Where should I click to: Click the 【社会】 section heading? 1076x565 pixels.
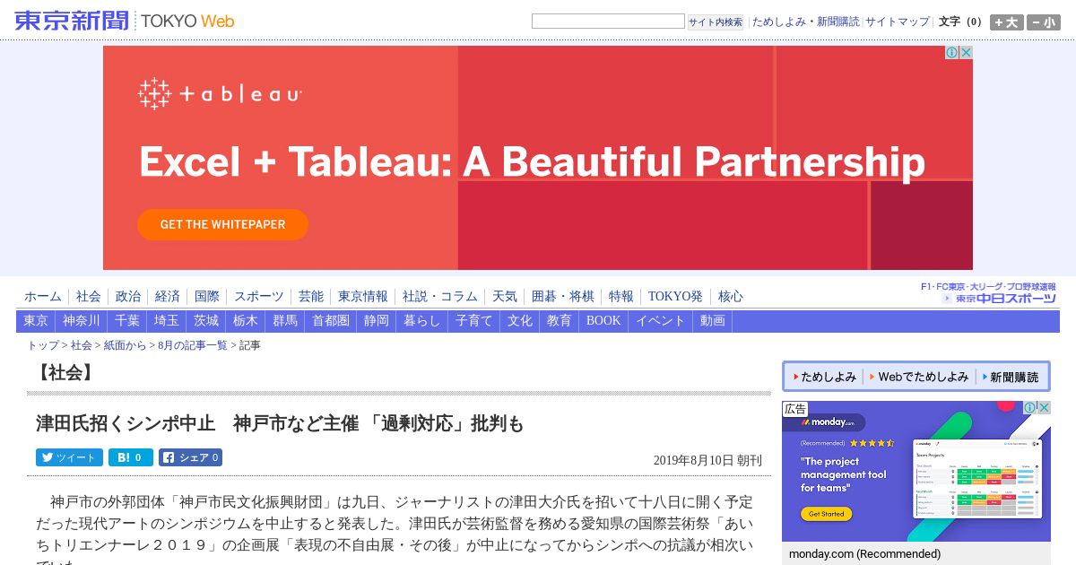click(x=64, y=373)
